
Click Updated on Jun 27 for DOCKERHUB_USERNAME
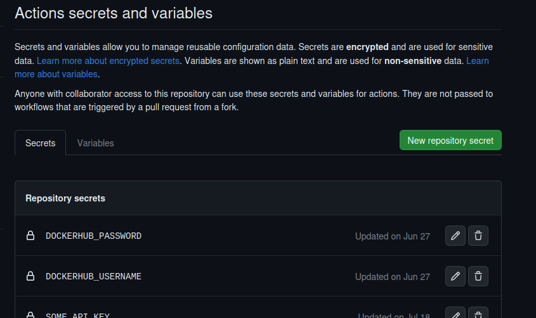click(393, 277)
